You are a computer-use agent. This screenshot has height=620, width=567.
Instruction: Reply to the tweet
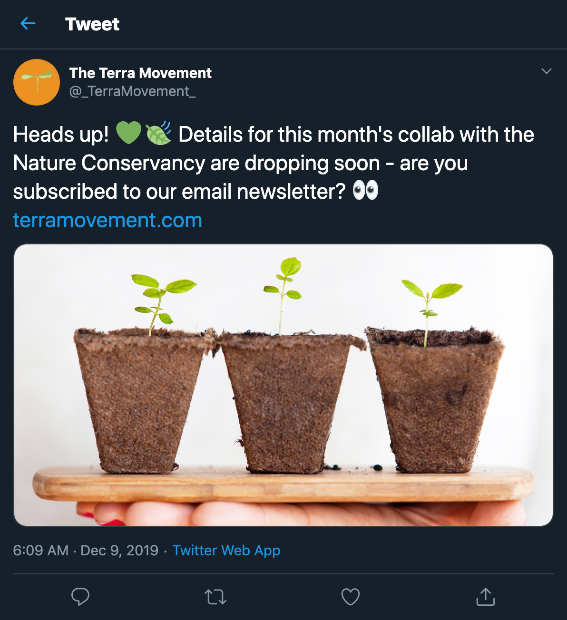coord(80,597)
